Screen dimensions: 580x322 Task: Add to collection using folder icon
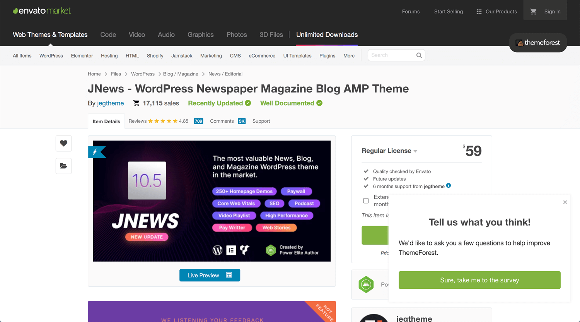[x=63, y=166]
